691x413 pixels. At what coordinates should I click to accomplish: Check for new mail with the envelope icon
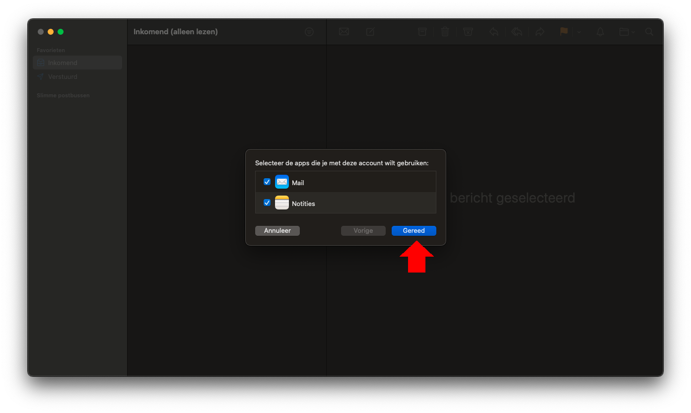point(344,31)
